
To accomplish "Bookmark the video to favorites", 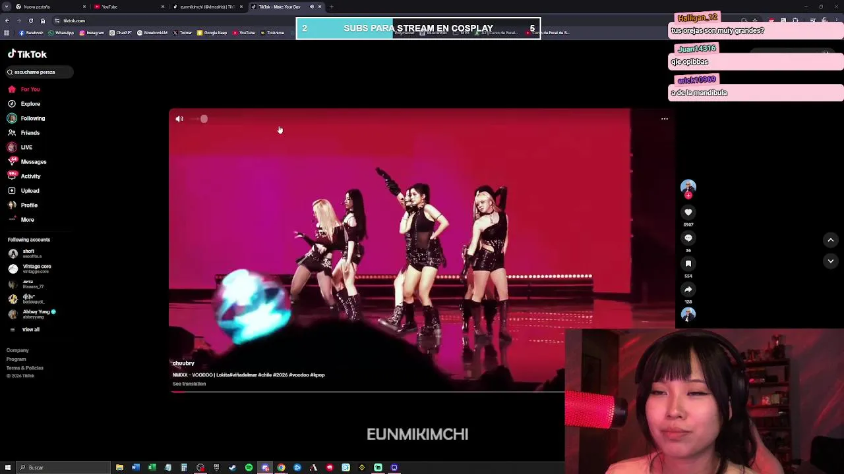I will 688,263.
